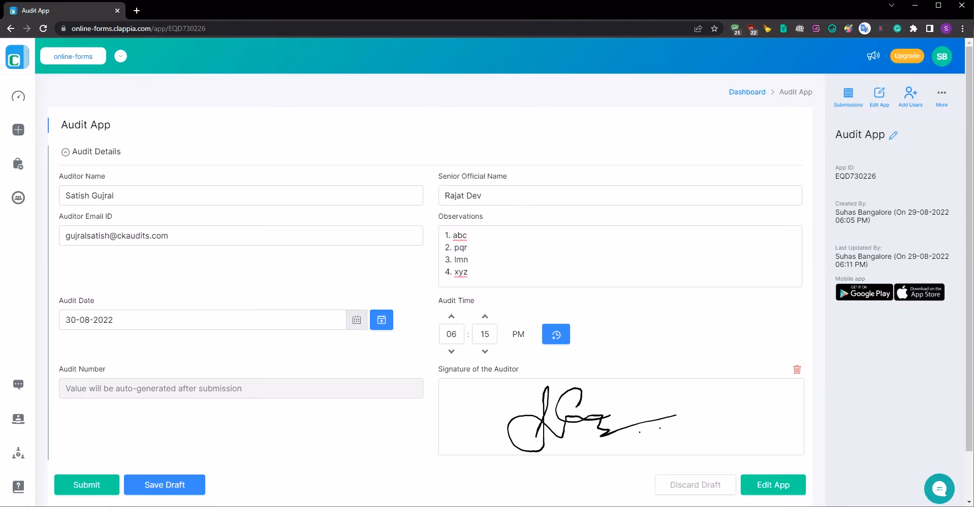Screen dimensions: 974x507
Task: Go back with browser back arrow
Action: tap(11, 28)
